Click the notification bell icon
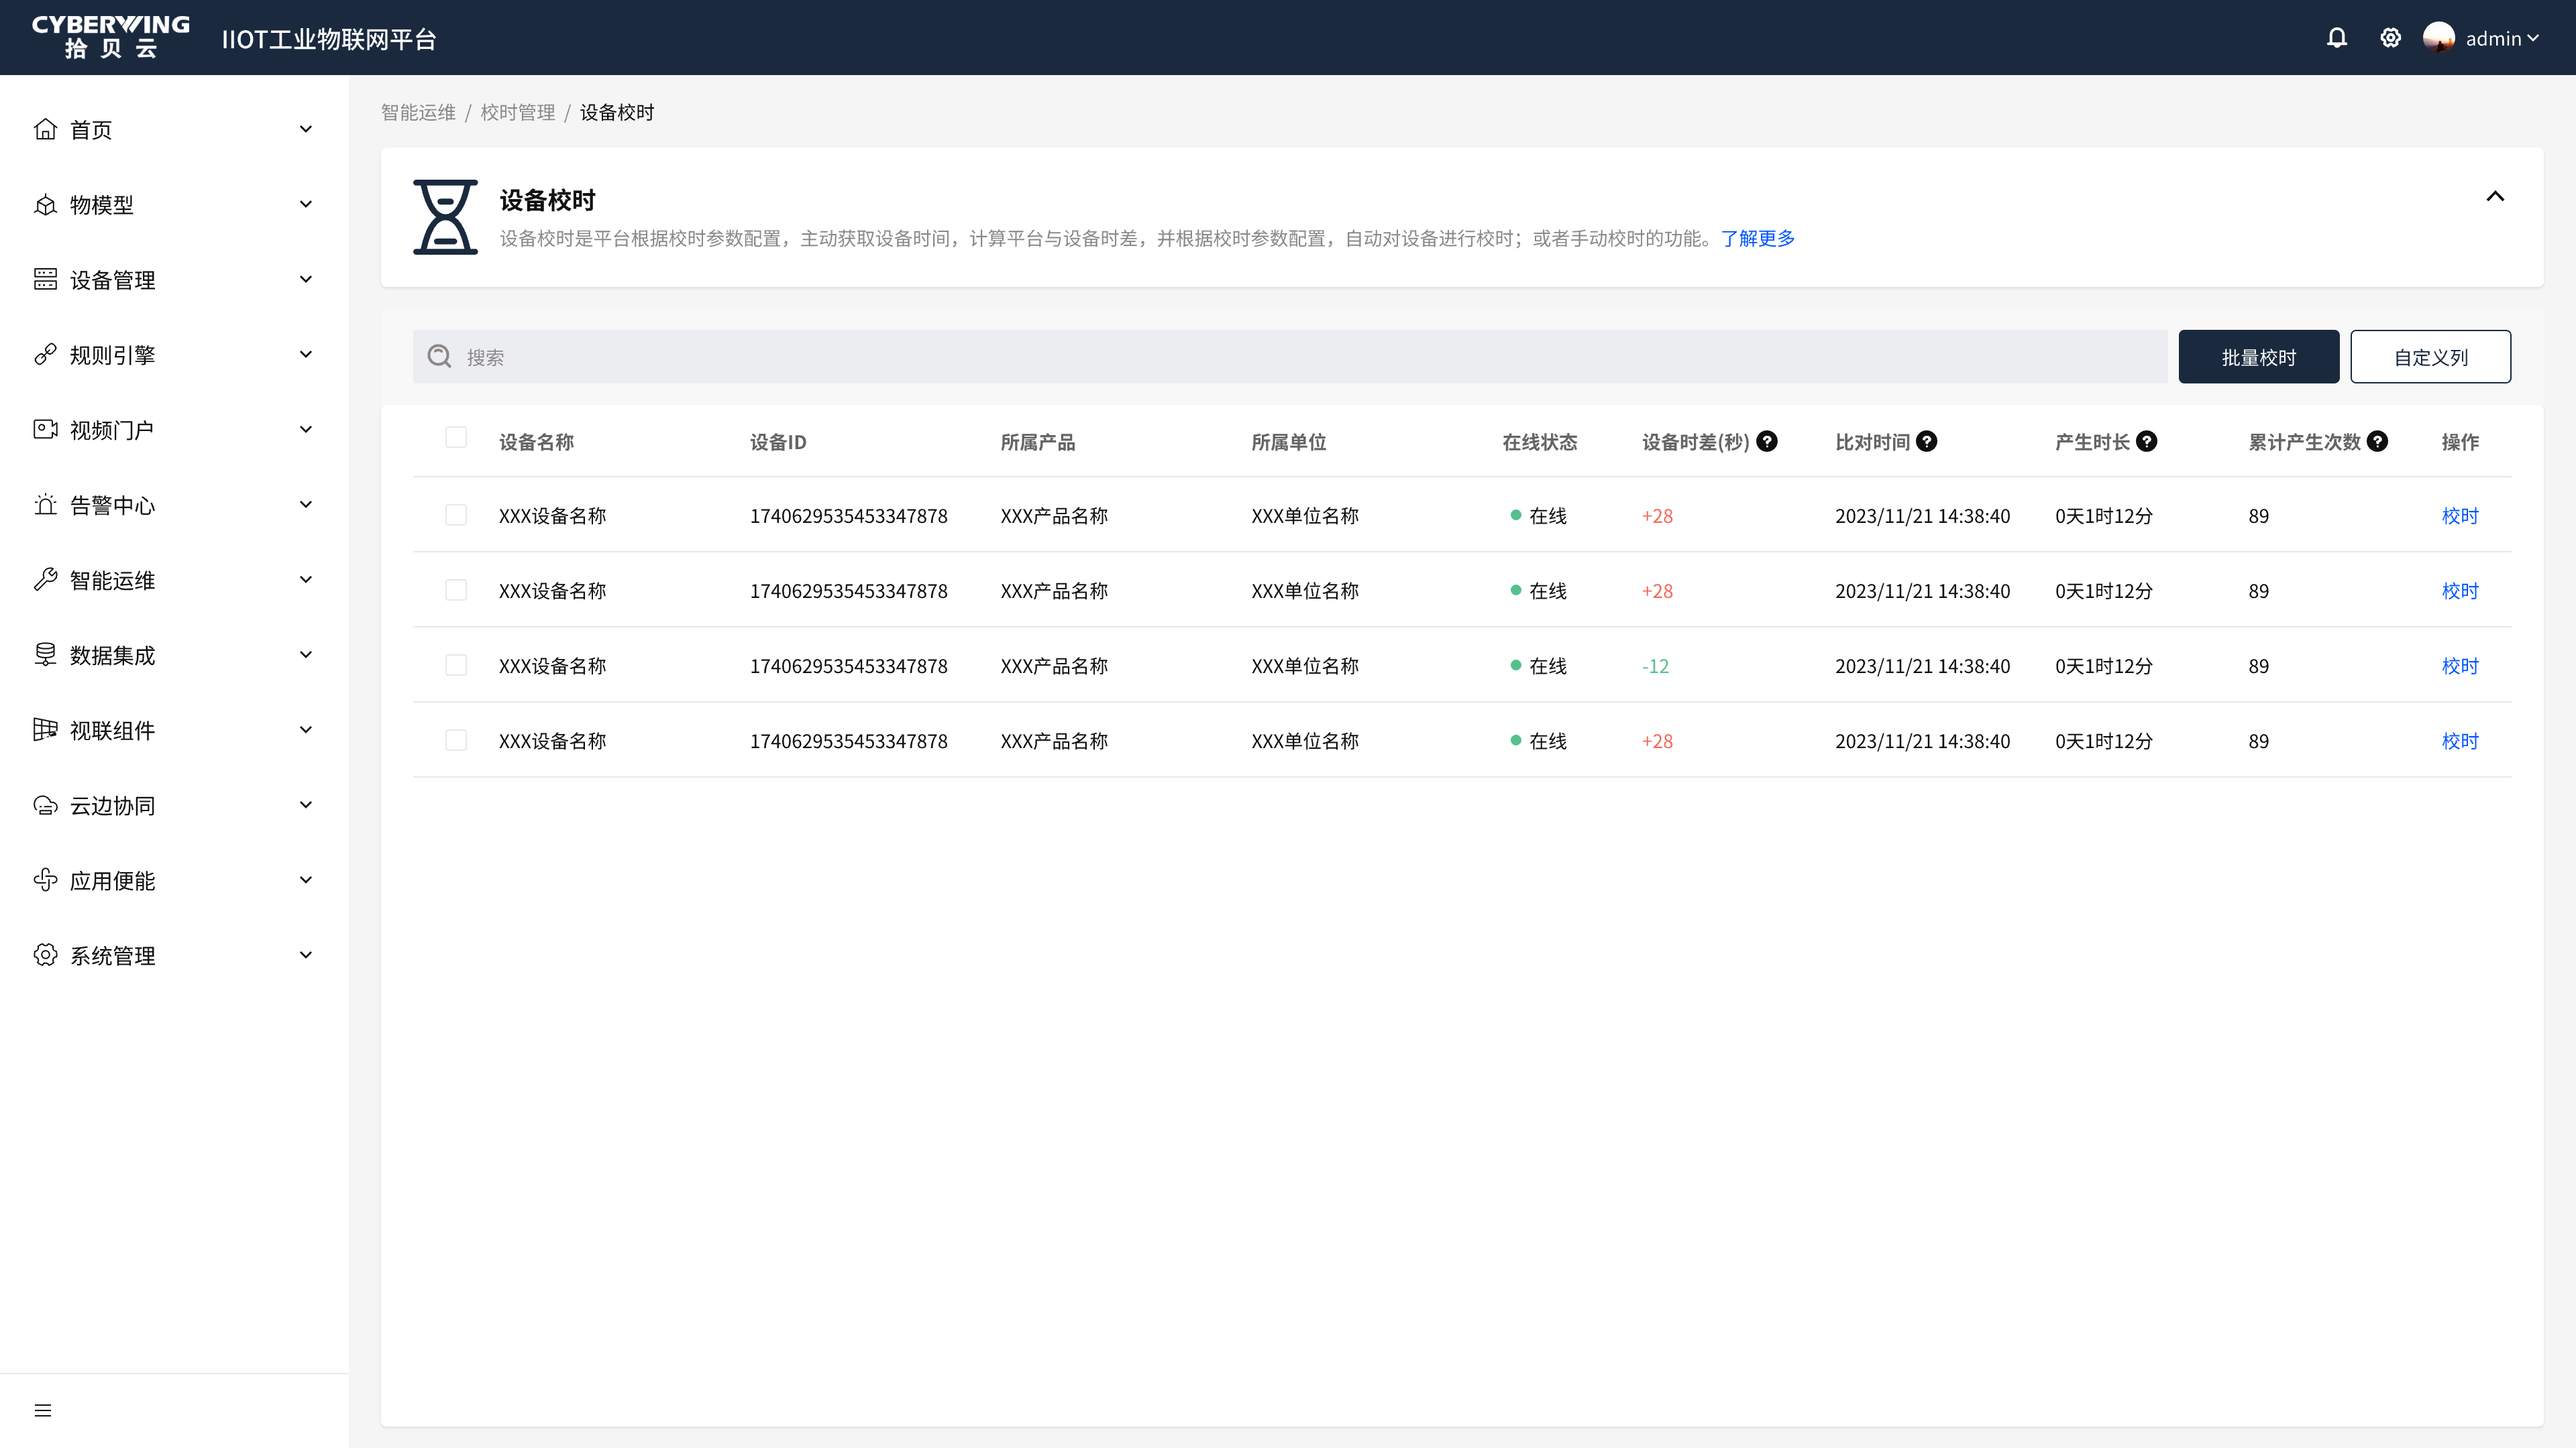The width and height of the screenshot is (2576, 1448). coord(2336,38)
